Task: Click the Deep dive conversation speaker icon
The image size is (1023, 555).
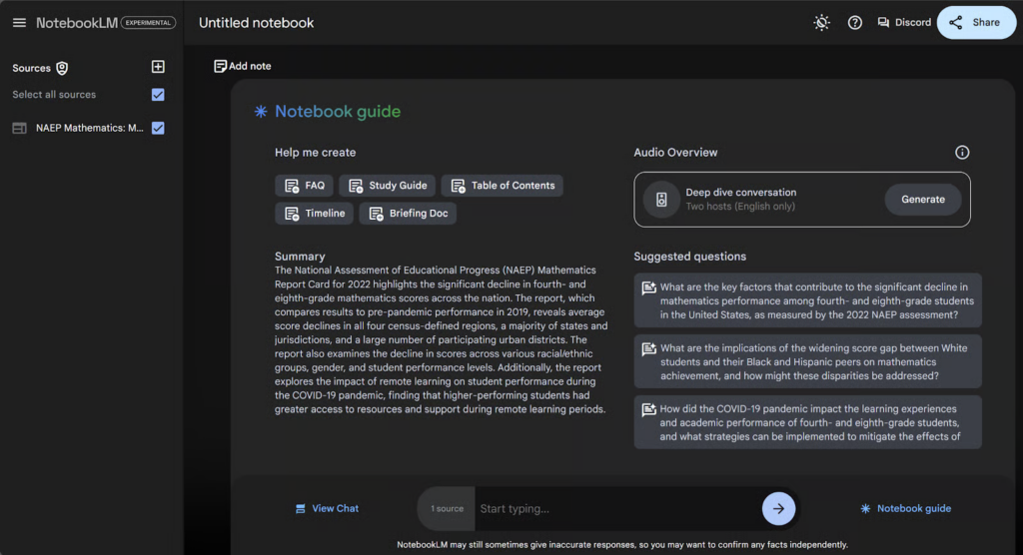Action: tap(661, 200)
